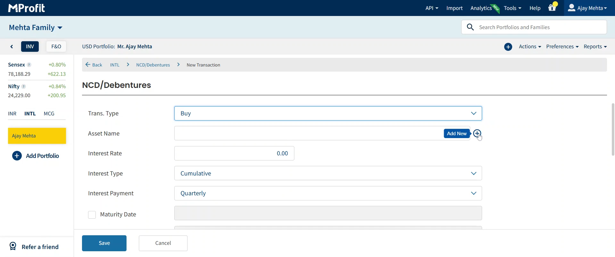Click the Interest Rate input field
Image resolution: width=615 pixels, height=257 pixels.
234,153
